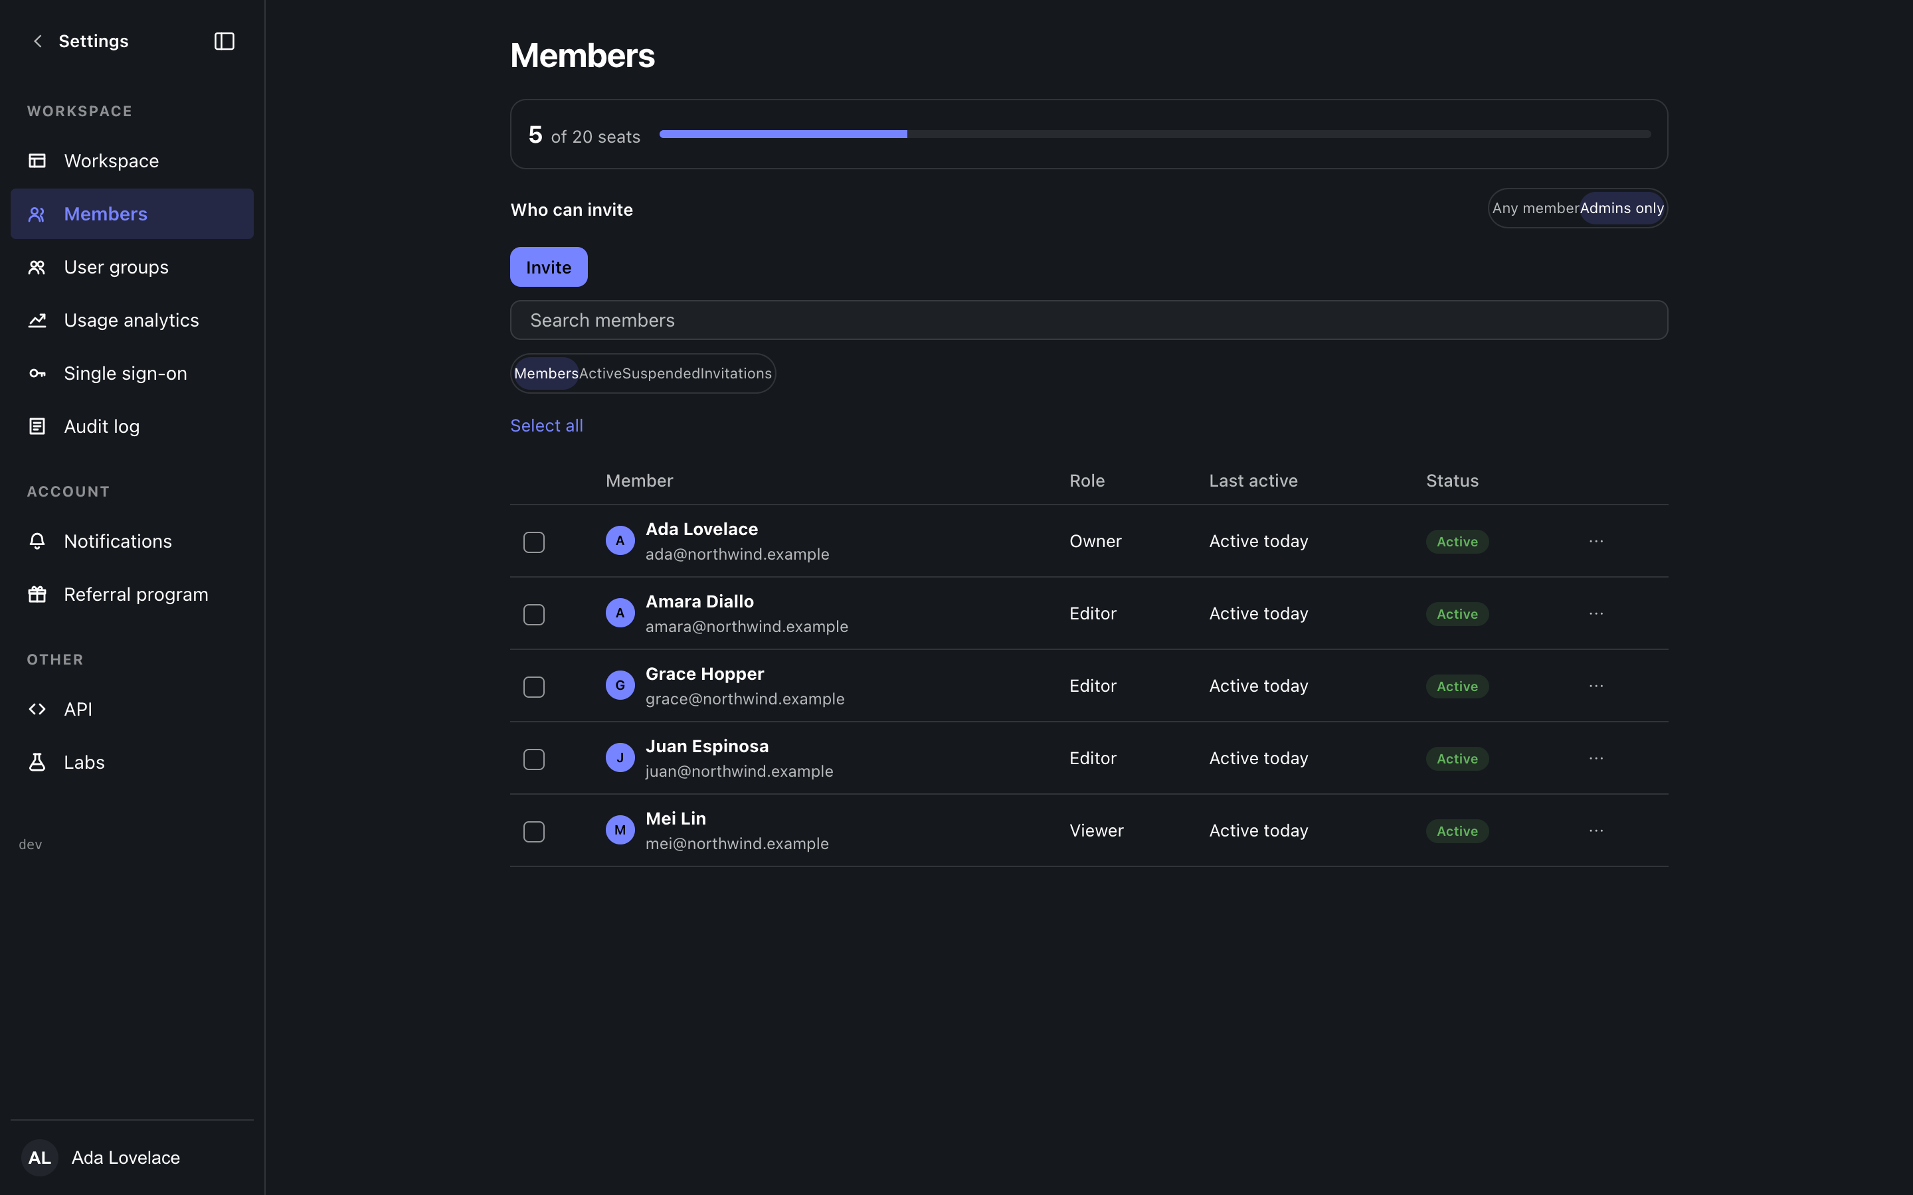Switch to the Suspended filter tab
The height and width of the screenshot is (1195, 1913).
pyautogui.click(x=661, y=373)
